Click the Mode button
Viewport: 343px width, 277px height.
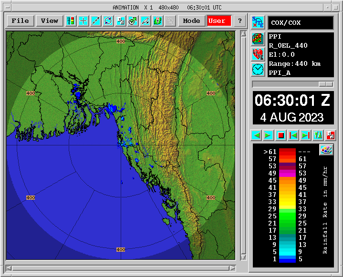point(192,21)
